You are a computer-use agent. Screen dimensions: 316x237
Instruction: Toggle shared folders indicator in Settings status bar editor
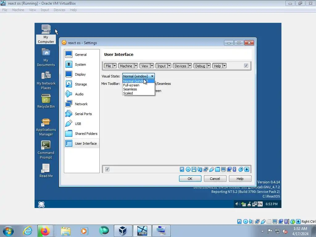pyautogui.click(x=218, y=169)
